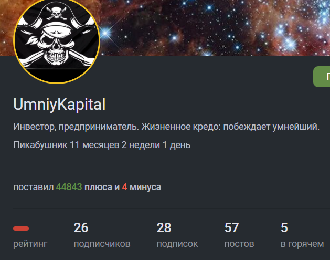Open the 28 subscriptions count
330x260 pixels.
tap(164, 228)
